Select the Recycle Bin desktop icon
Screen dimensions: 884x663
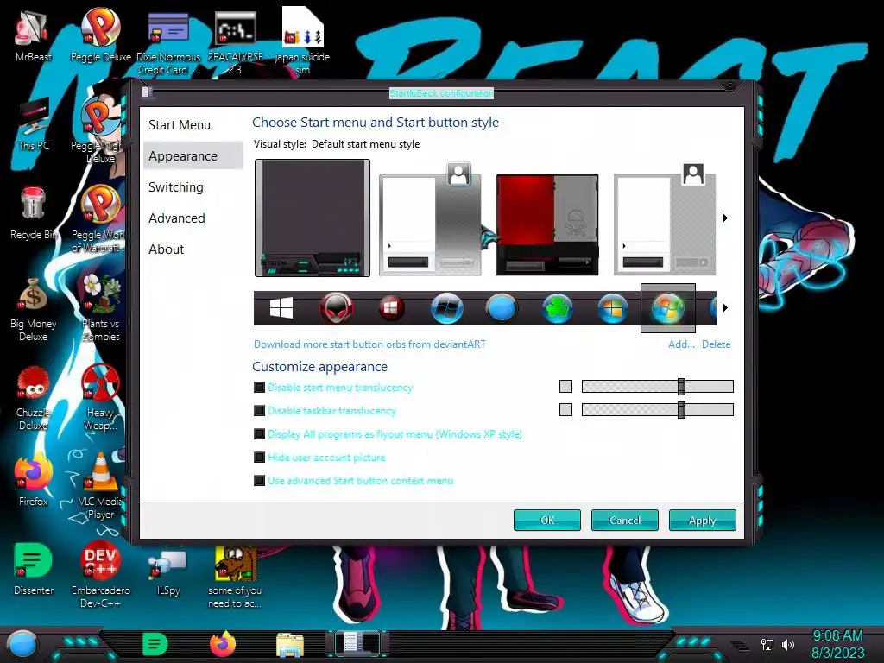tap(34, 213)
